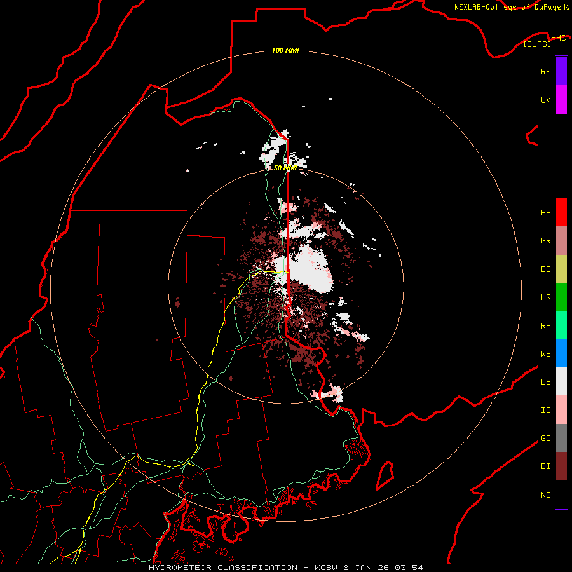Screen dimensions: 572x572
Task: Click the HR legend label
Action: (545, 297)
